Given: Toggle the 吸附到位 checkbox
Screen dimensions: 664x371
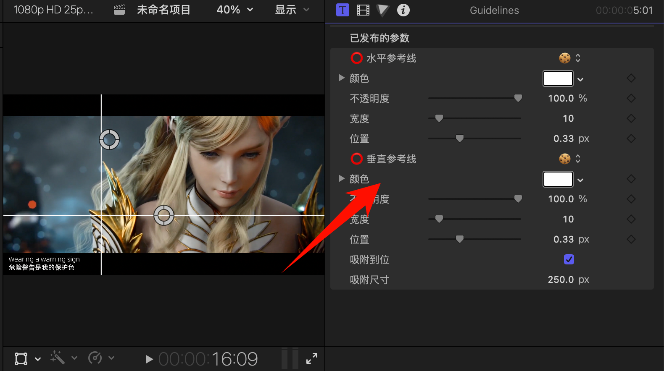Looking at the screenshot, I should (569, 259).
